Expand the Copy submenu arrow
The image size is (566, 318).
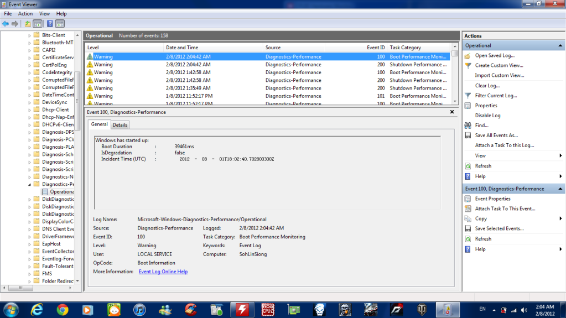(560, 218)
